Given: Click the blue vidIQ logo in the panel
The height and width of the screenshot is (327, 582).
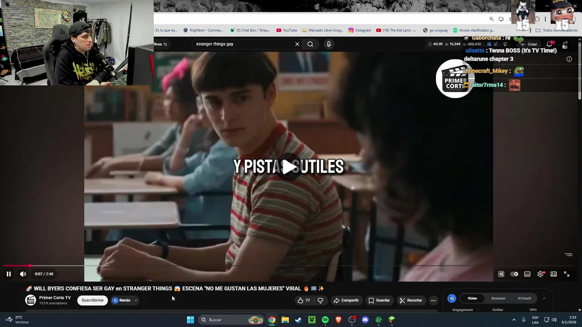Looking at the screenshot, I should click(x=452, y=298).
